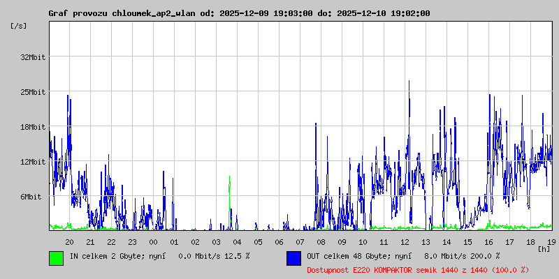The image size is (559, 279).
Task: Click the 6Mbit y-axis label
Action: (31, 197)
